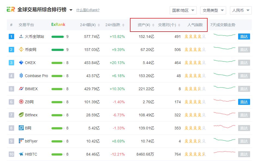The image size is (255, 161).
Task: Click the bitFlyer exchange name
Action: (x=31, y=141)
